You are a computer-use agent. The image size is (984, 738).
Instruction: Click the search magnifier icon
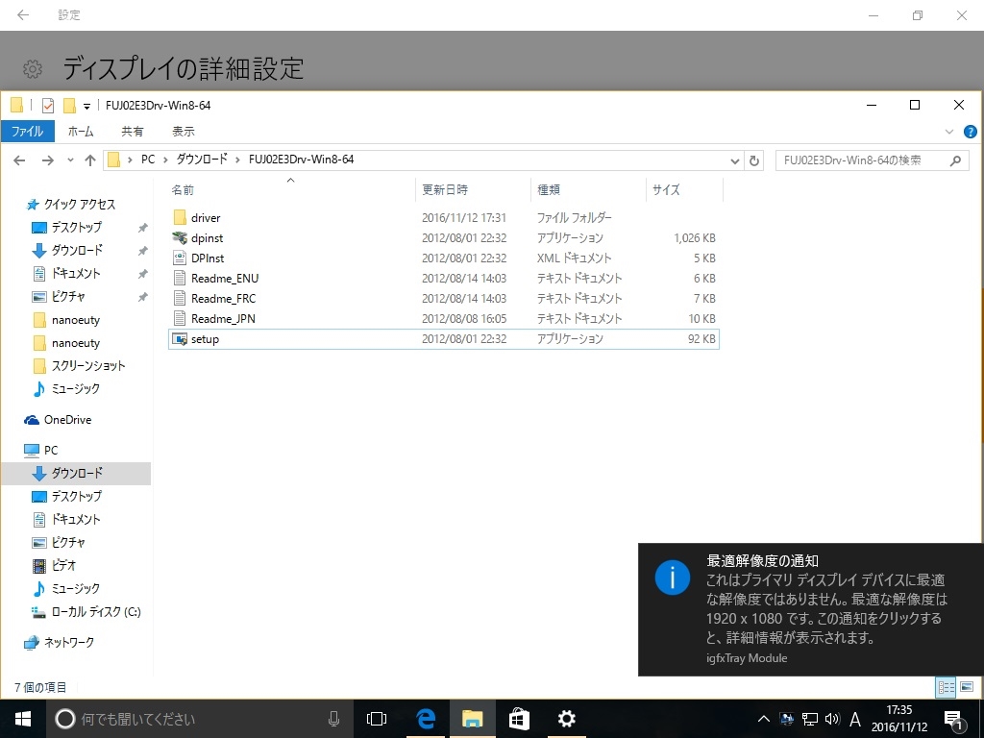coord(955,160)
